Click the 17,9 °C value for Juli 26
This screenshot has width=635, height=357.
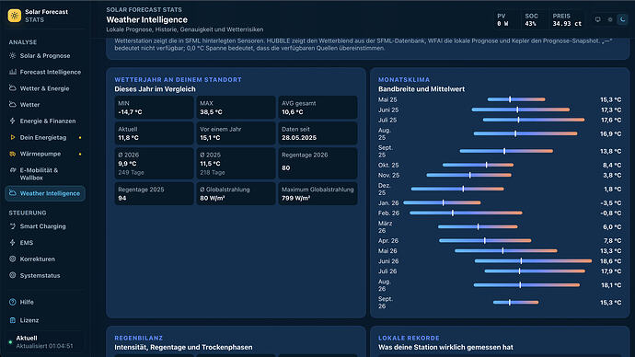(611, 271)
